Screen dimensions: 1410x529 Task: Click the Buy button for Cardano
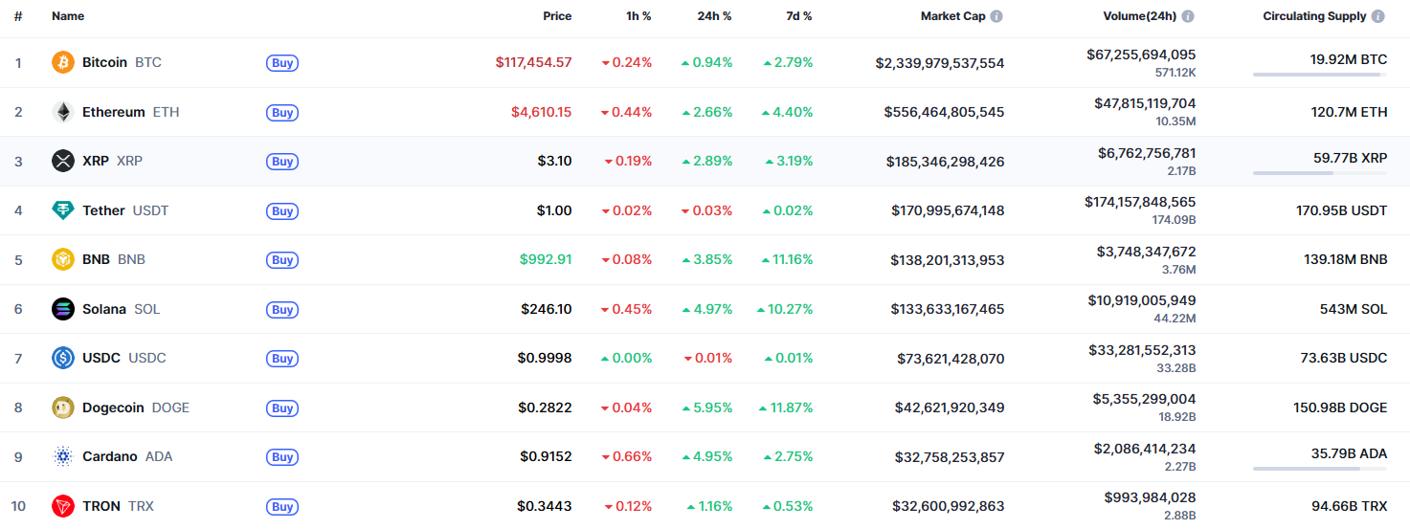(282, 457)
